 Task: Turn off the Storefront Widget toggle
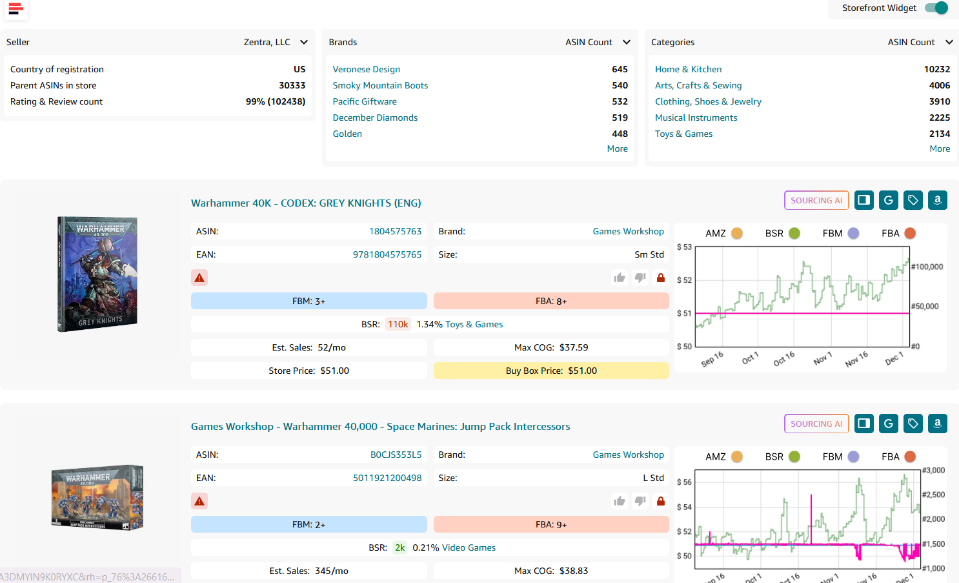click(x=936, y=8)
